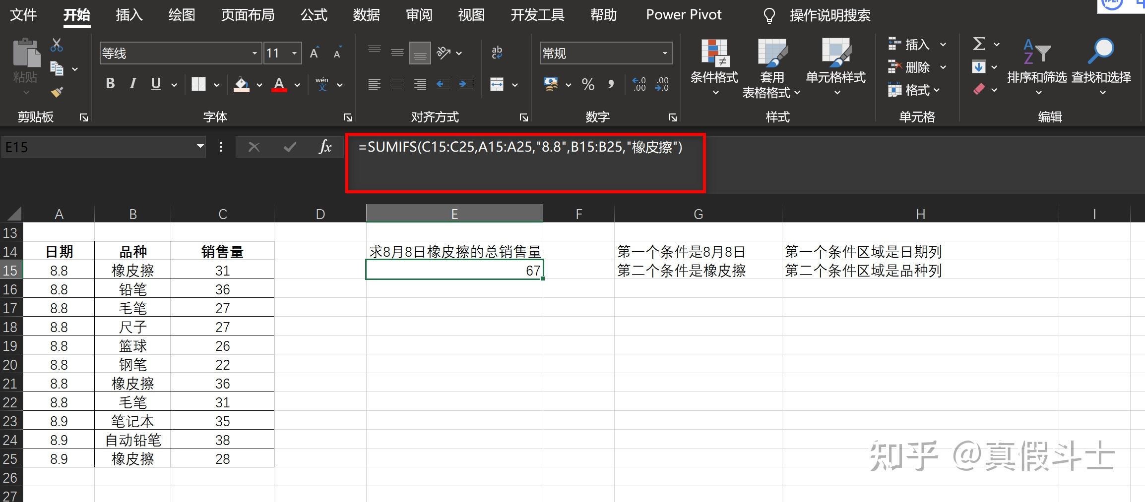Select the column E header
1145x502 pixels.
(454, 214)
